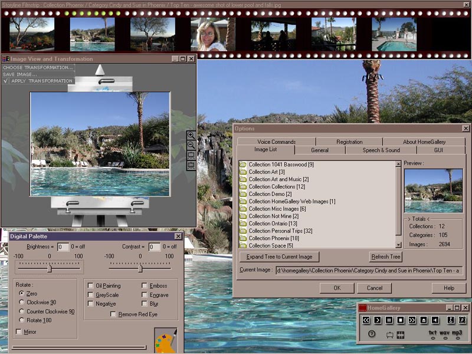Switch to the Registration tab

tap(349, 142)
